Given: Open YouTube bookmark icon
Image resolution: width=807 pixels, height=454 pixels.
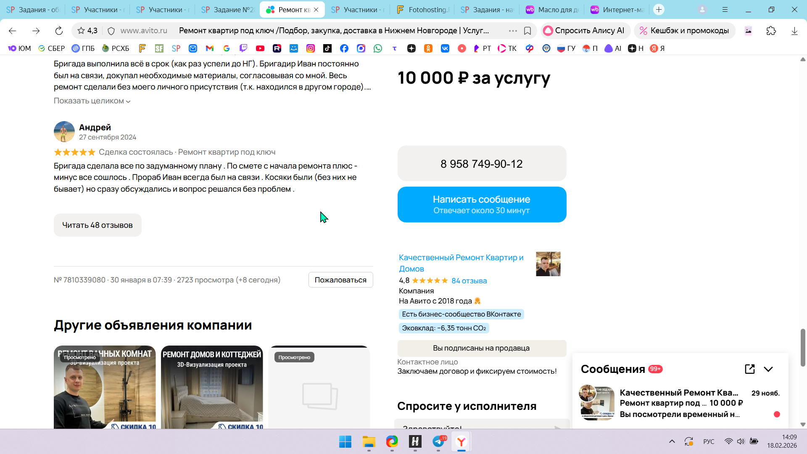Looking at the screenshot, I should coord(260,48).
